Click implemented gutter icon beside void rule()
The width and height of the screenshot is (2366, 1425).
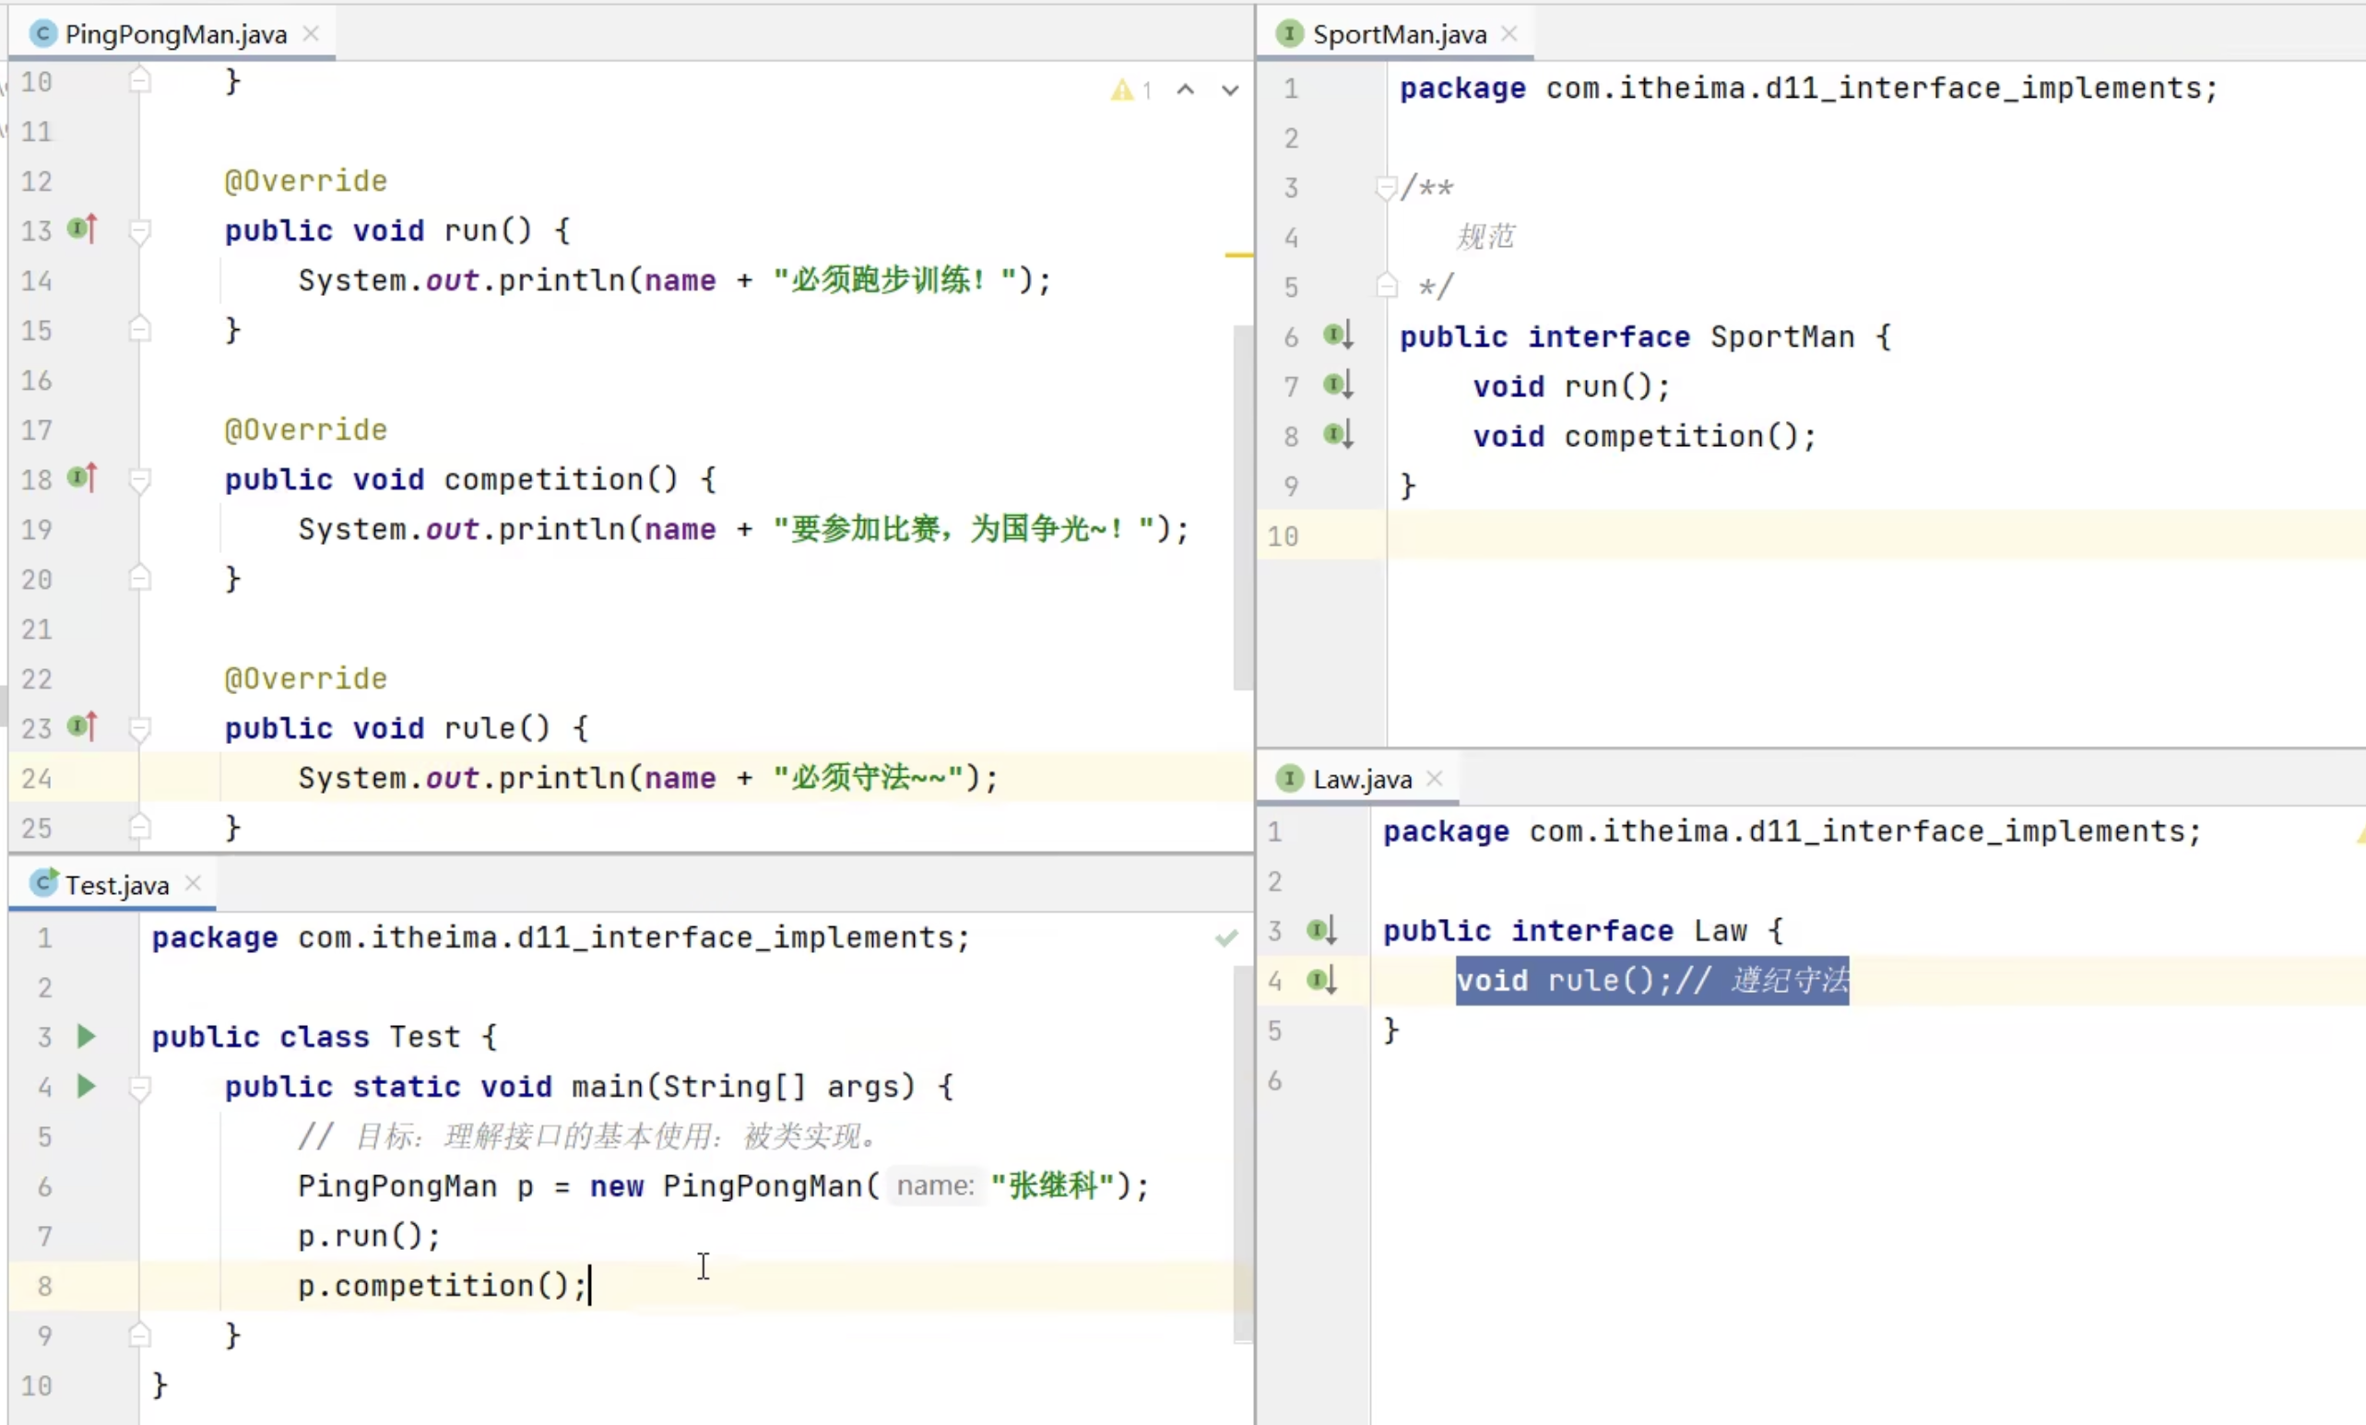pyautogui.click(x=1322, y=980)
